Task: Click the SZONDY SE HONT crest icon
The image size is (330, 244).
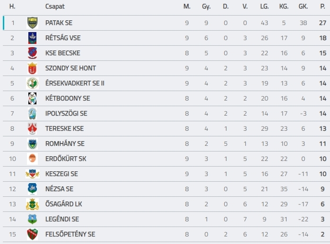Action: click(33, 68)
